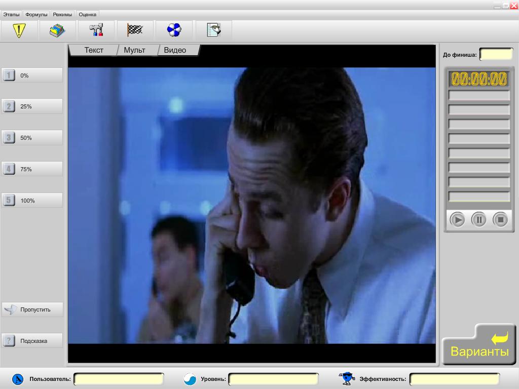
Task: Click the blue and white ball icon
Action: (x=174, y=30)
